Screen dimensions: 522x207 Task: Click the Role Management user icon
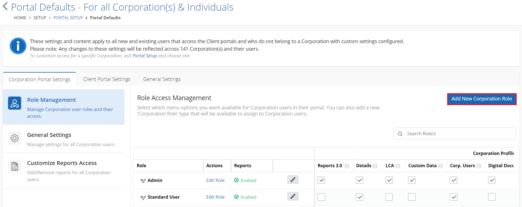(x=15, y=103)
